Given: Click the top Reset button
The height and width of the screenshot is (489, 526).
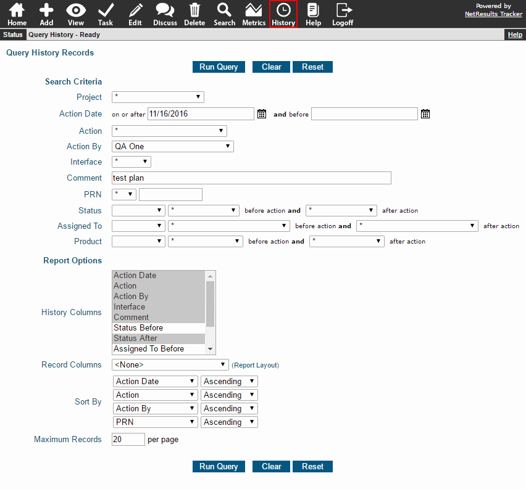Looking at the screenshot, I should tap(312, 67).
